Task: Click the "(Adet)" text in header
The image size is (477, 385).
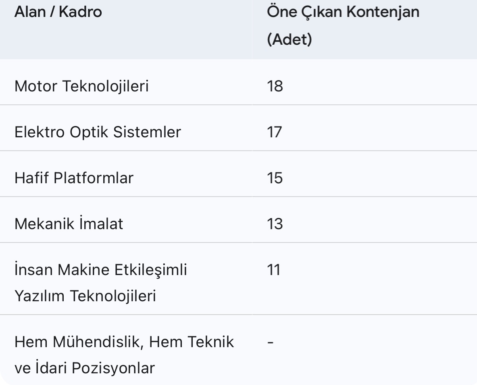Action: pos(290,40)
